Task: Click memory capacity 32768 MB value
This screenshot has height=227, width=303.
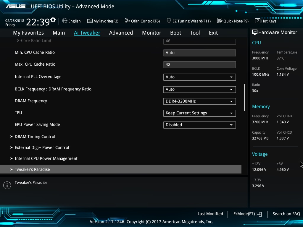Action: tap(260, 138)
